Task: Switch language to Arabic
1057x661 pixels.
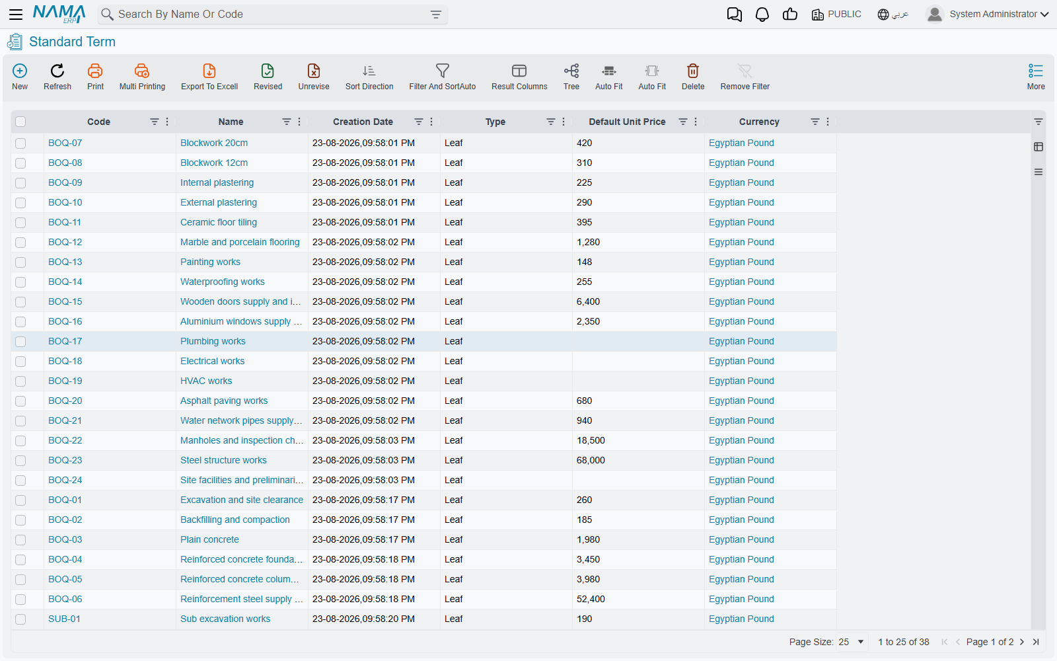Action: pos(893,15)
